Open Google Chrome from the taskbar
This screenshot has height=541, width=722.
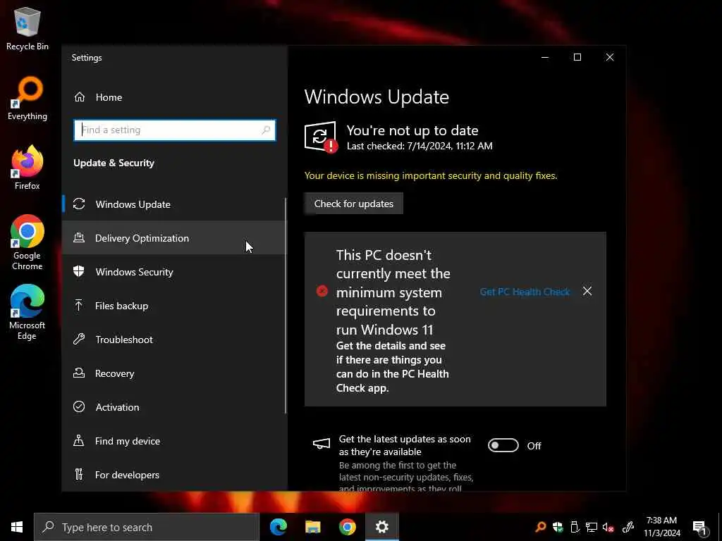click(x=347, y=527)
